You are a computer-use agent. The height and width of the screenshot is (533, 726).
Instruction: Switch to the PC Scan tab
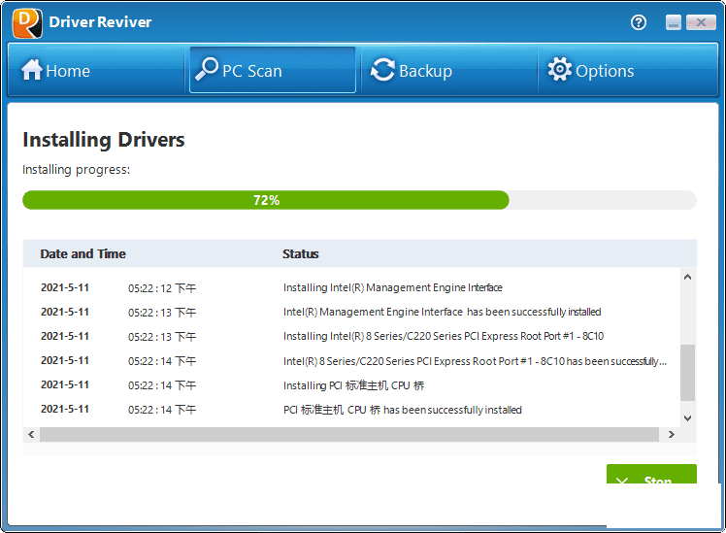[273, 70]
